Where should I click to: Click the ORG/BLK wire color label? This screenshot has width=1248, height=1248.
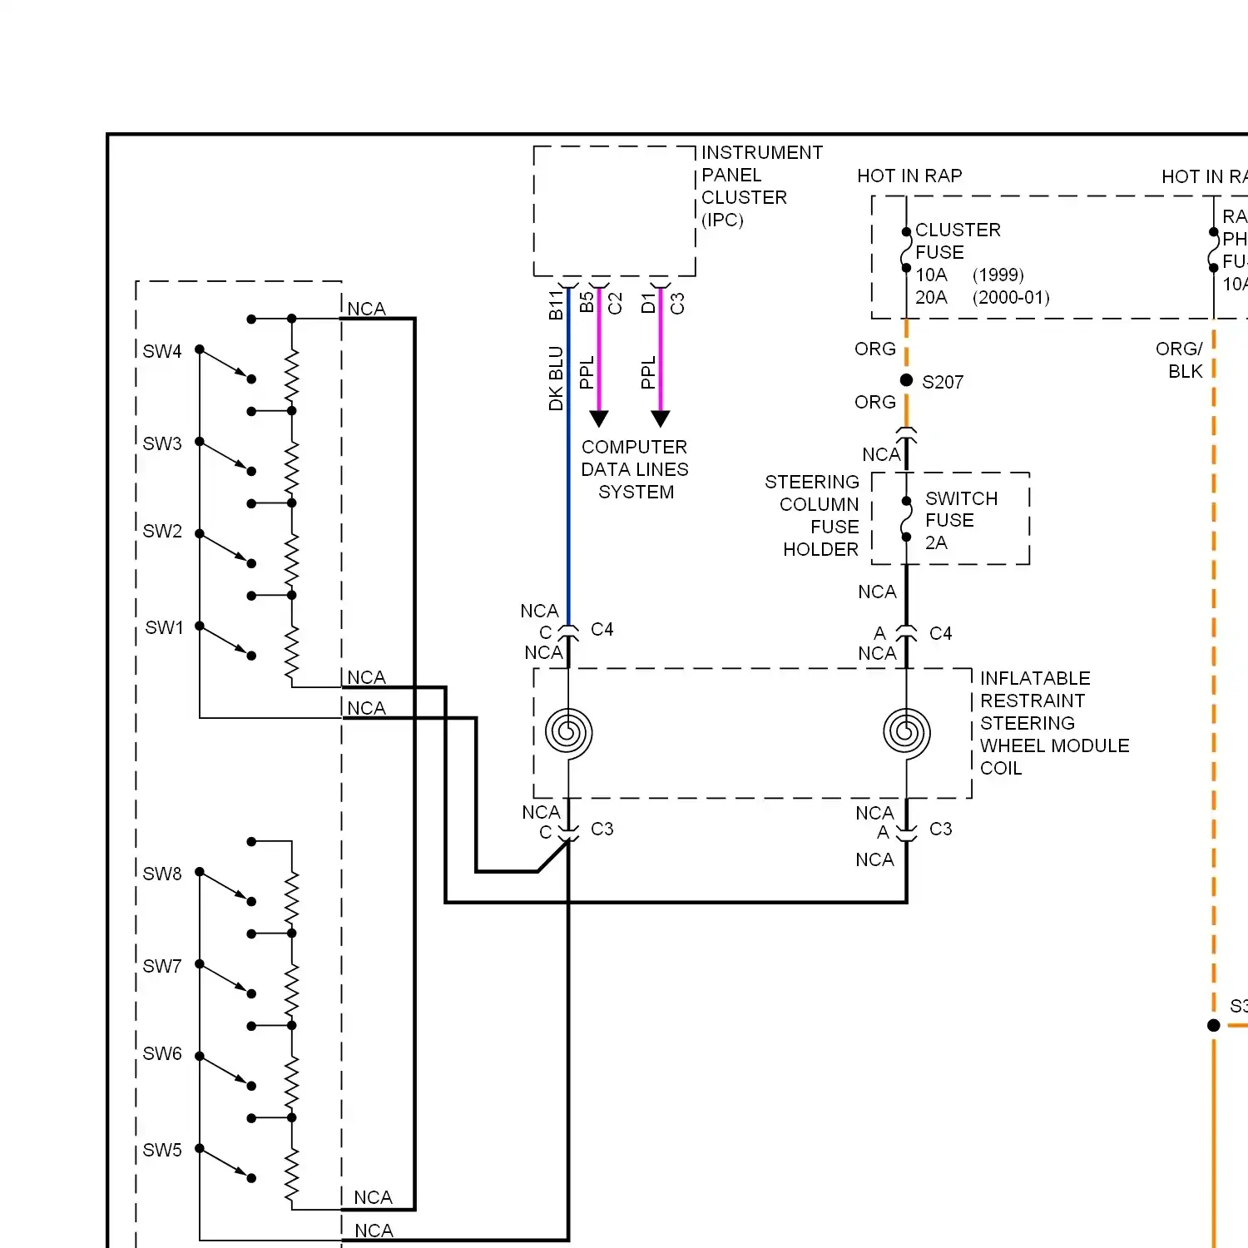click(x=1179, y=359)
